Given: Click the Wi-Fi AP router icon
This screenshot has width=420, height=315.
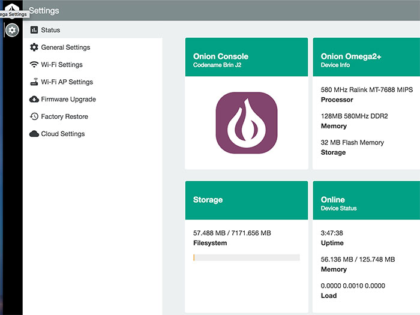Looking at the screenshot, I should pos(34,82).
